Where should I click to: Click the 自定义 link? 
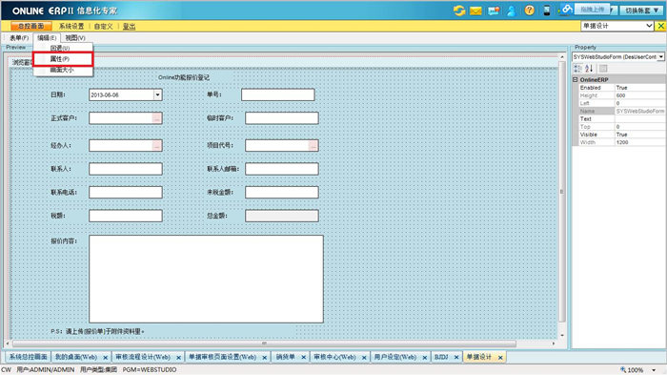(103, 27)
